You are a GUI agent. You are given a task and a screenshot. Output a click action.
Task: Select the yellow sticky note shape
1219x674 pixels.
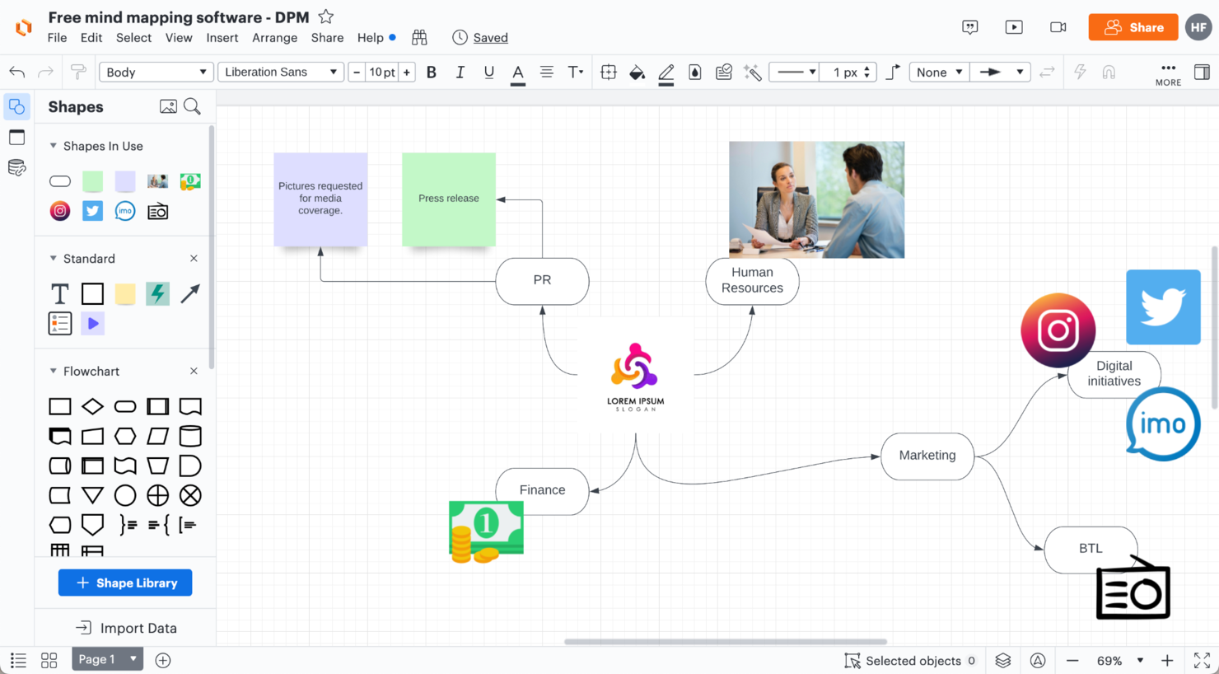coord(125,293)
